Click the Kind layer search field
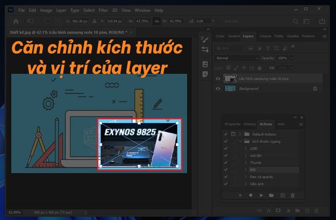Image resolution: width=336 pixels, height=220 pixels. (229, 48)
